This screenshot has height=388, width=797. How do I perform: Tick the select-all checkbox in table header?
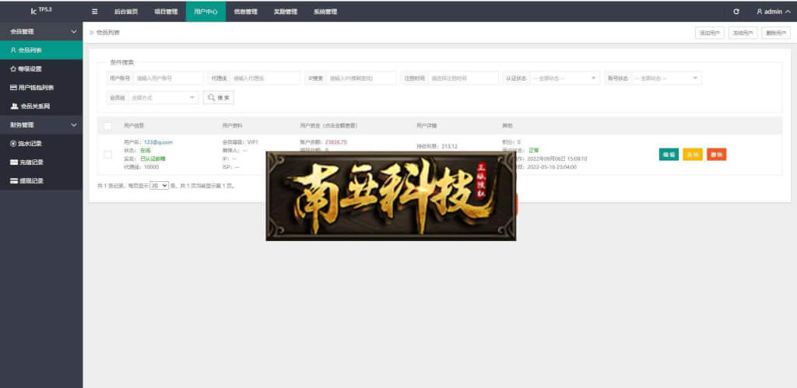coord(107,125)
